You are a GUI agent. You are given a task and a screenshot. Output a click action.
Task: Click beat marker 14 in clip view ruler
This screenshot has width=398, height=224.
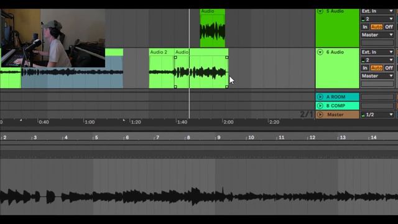coord(374,138)
